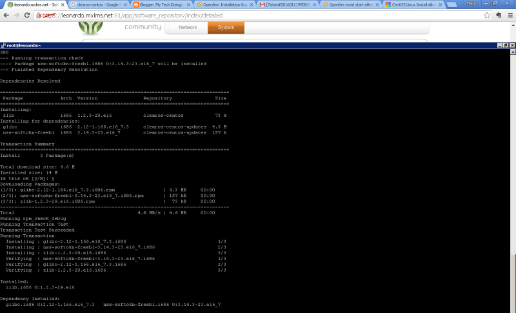
Task: Open the System menu in ClearOS
Action: (x=226, y=27)
